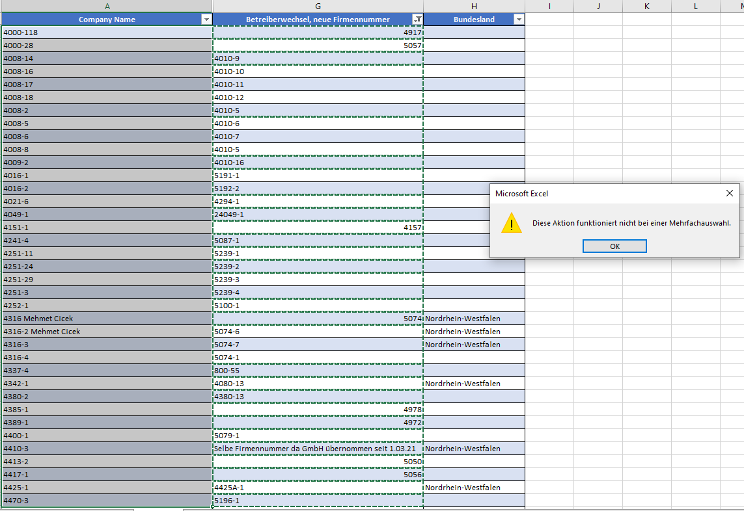Select the cell showing 24049-1
Viewport: 744px width, 511px height.
(318, 214)
